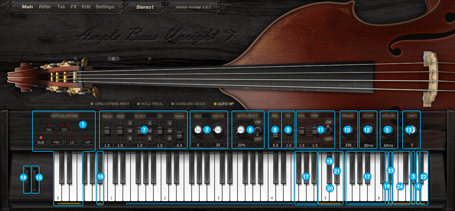Click the PHASE knob
The image size is (455, 211).
(x=348, y=130)
